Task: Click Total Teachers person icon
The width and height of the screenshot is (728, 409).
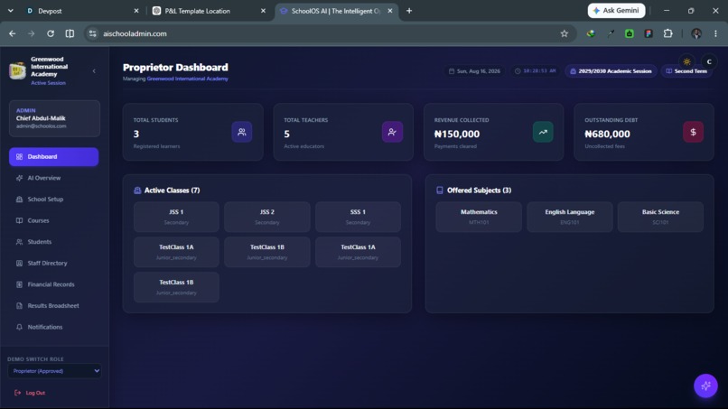Action: coord(392,133)
